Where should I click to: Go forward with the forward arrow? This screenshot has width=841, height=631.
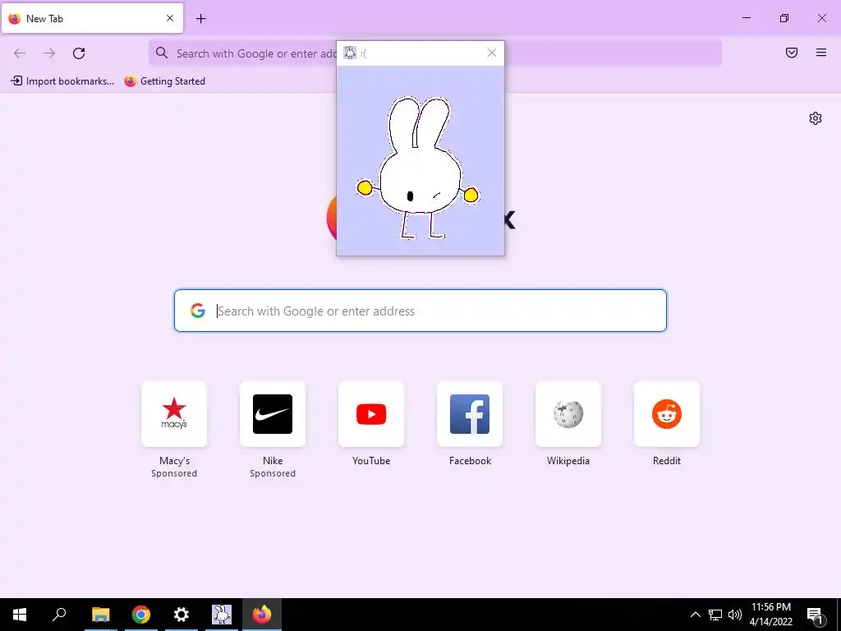[x=49, y=53]
